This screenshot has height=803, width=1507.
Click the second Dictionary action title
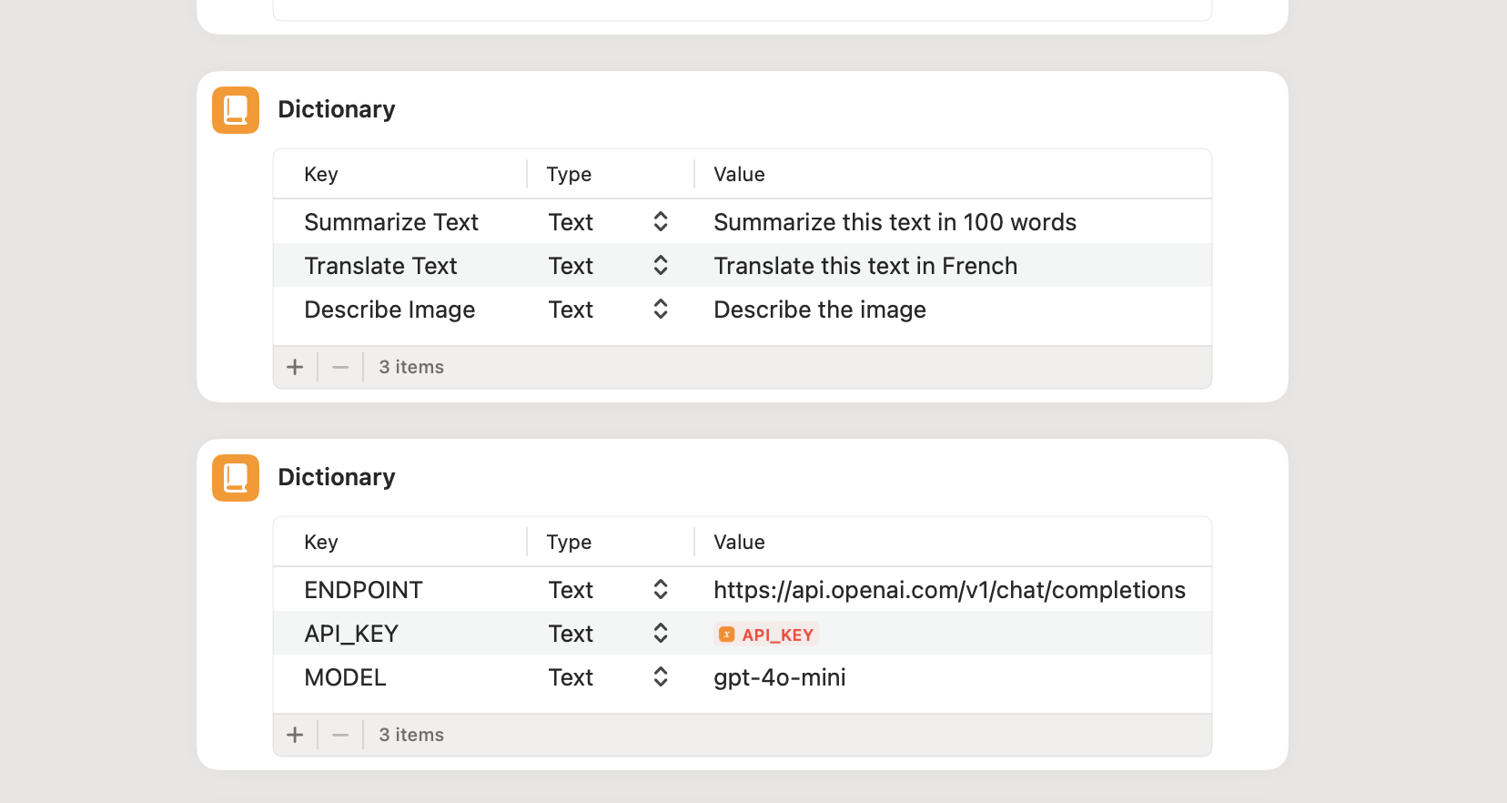[x=337, y=477]
